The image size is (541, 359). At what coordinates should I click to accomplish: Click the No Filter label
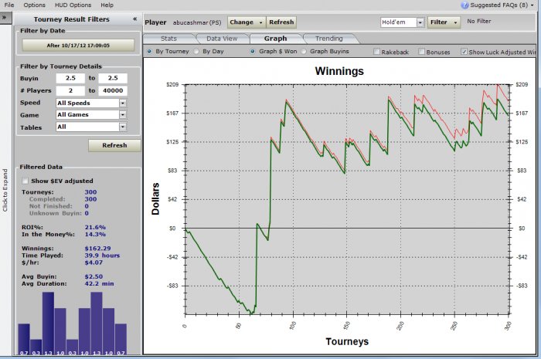click(x=479, y=22)
